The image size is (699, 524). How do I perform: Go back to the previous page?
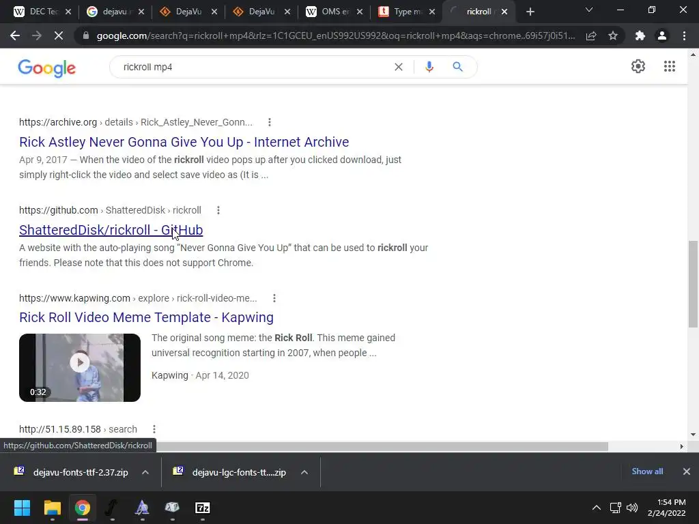[x=15, y=35]
